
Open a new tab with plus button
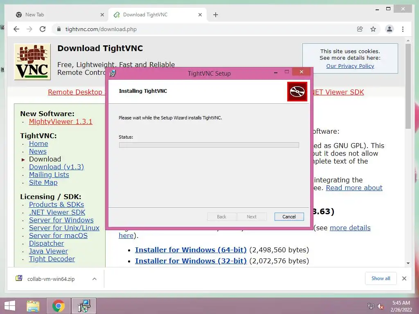pyautogui.click(x=216, y=15)
